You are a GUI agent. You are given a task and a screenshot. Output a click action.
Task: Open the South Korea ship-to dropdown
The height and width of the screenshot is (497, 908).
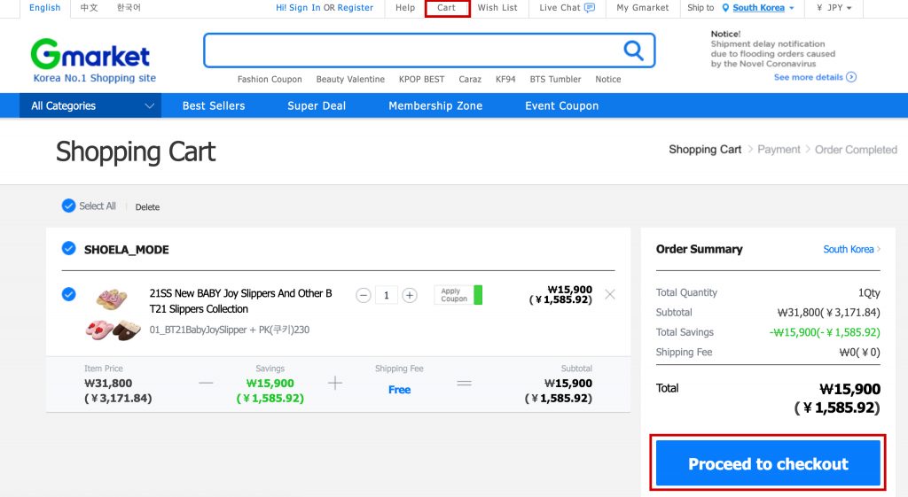coord(763,7)
